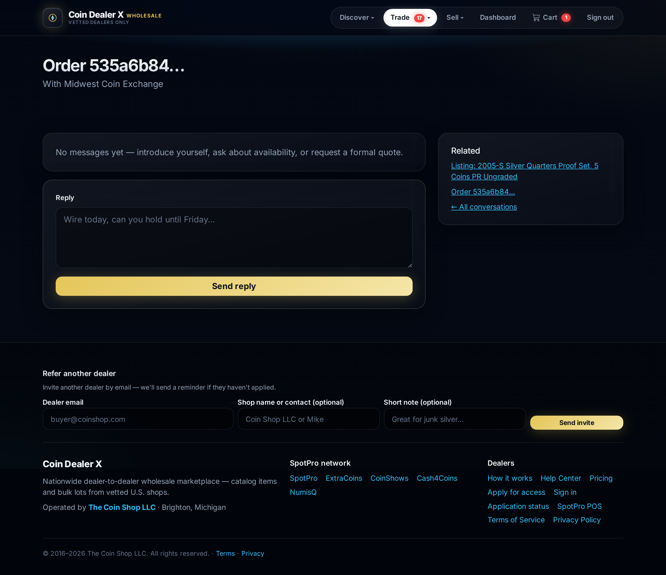Click the Coin Dealer X wholesale brand title
This screenshot has height=575, width=666.
coord(115,15)
